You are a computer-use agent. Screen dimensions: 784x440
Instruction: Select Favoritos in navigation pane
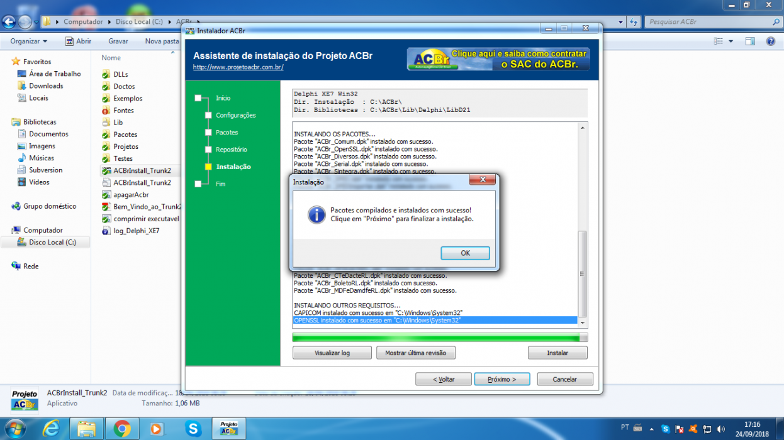coord(37,62)
